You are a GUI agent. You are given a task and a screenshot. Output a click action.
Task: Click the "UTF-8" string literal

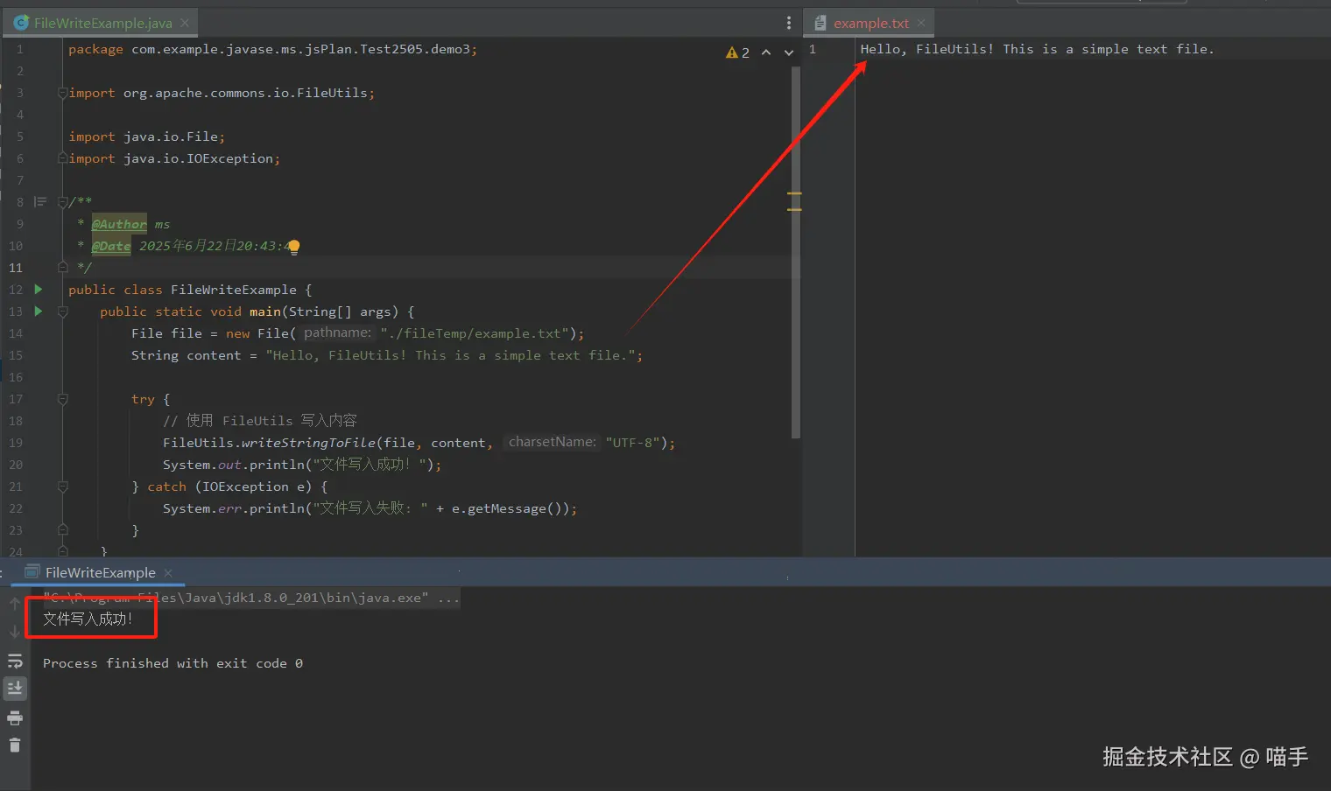coord(633,443)
